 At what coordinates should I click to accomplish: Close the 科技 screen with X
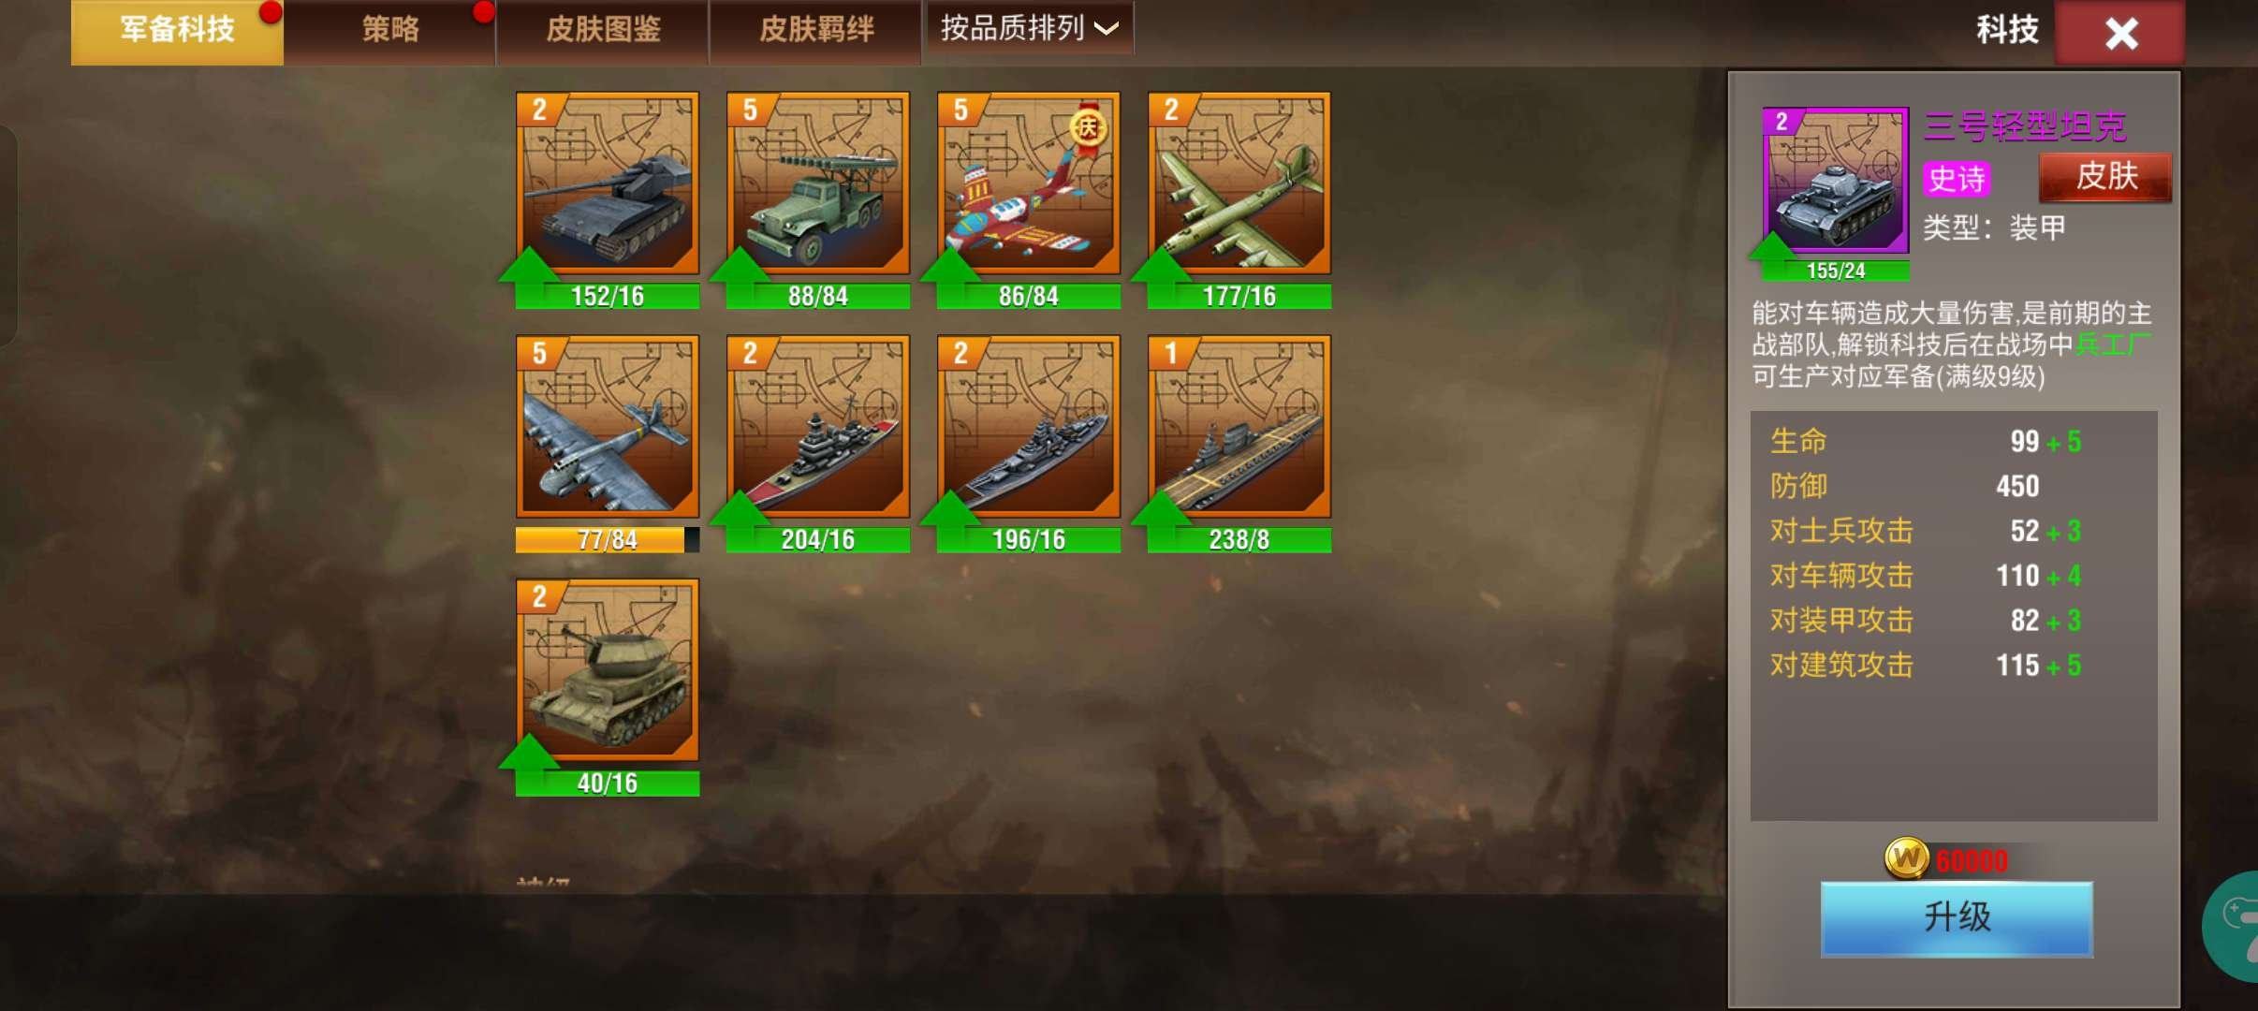pyautogui.click(x=2120, y=33)
